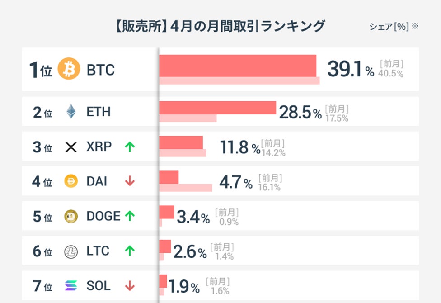Click the BTC ticker label
This screenshot has width=441, height=303.
100,70
